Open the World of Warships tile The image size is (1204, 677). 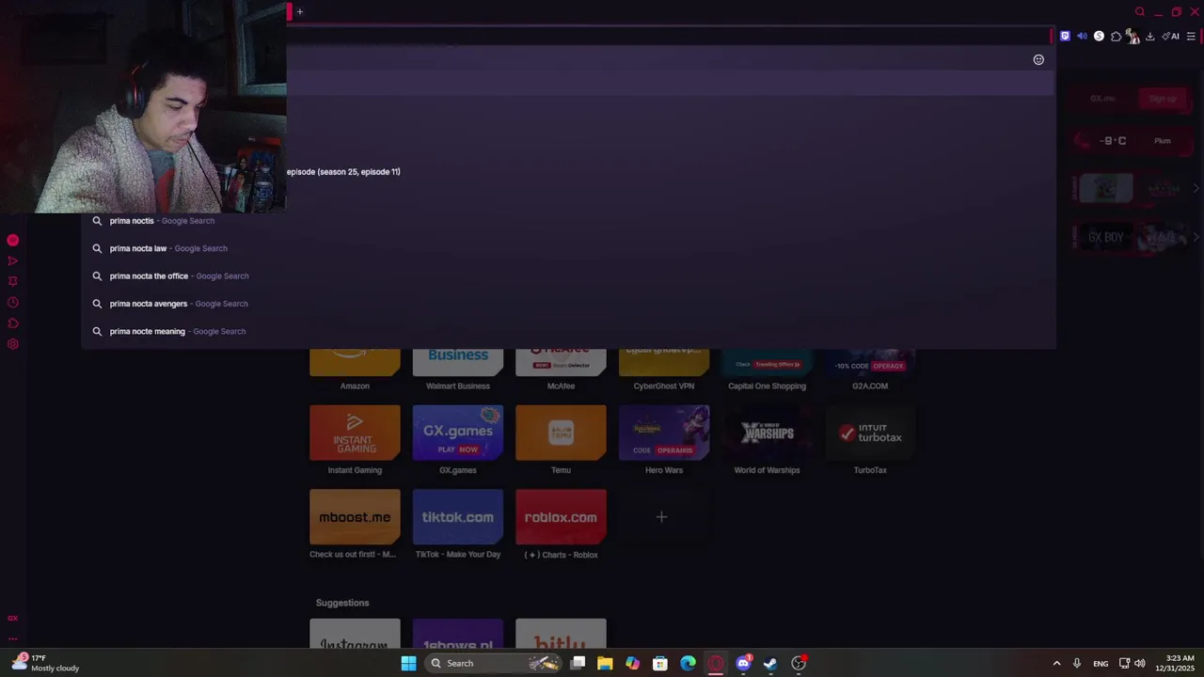(767, 433)
